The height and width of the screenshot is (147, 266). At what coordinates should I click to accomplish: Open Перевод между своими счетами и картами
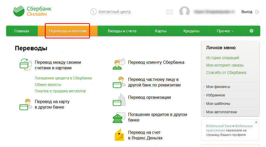(58, 65)
